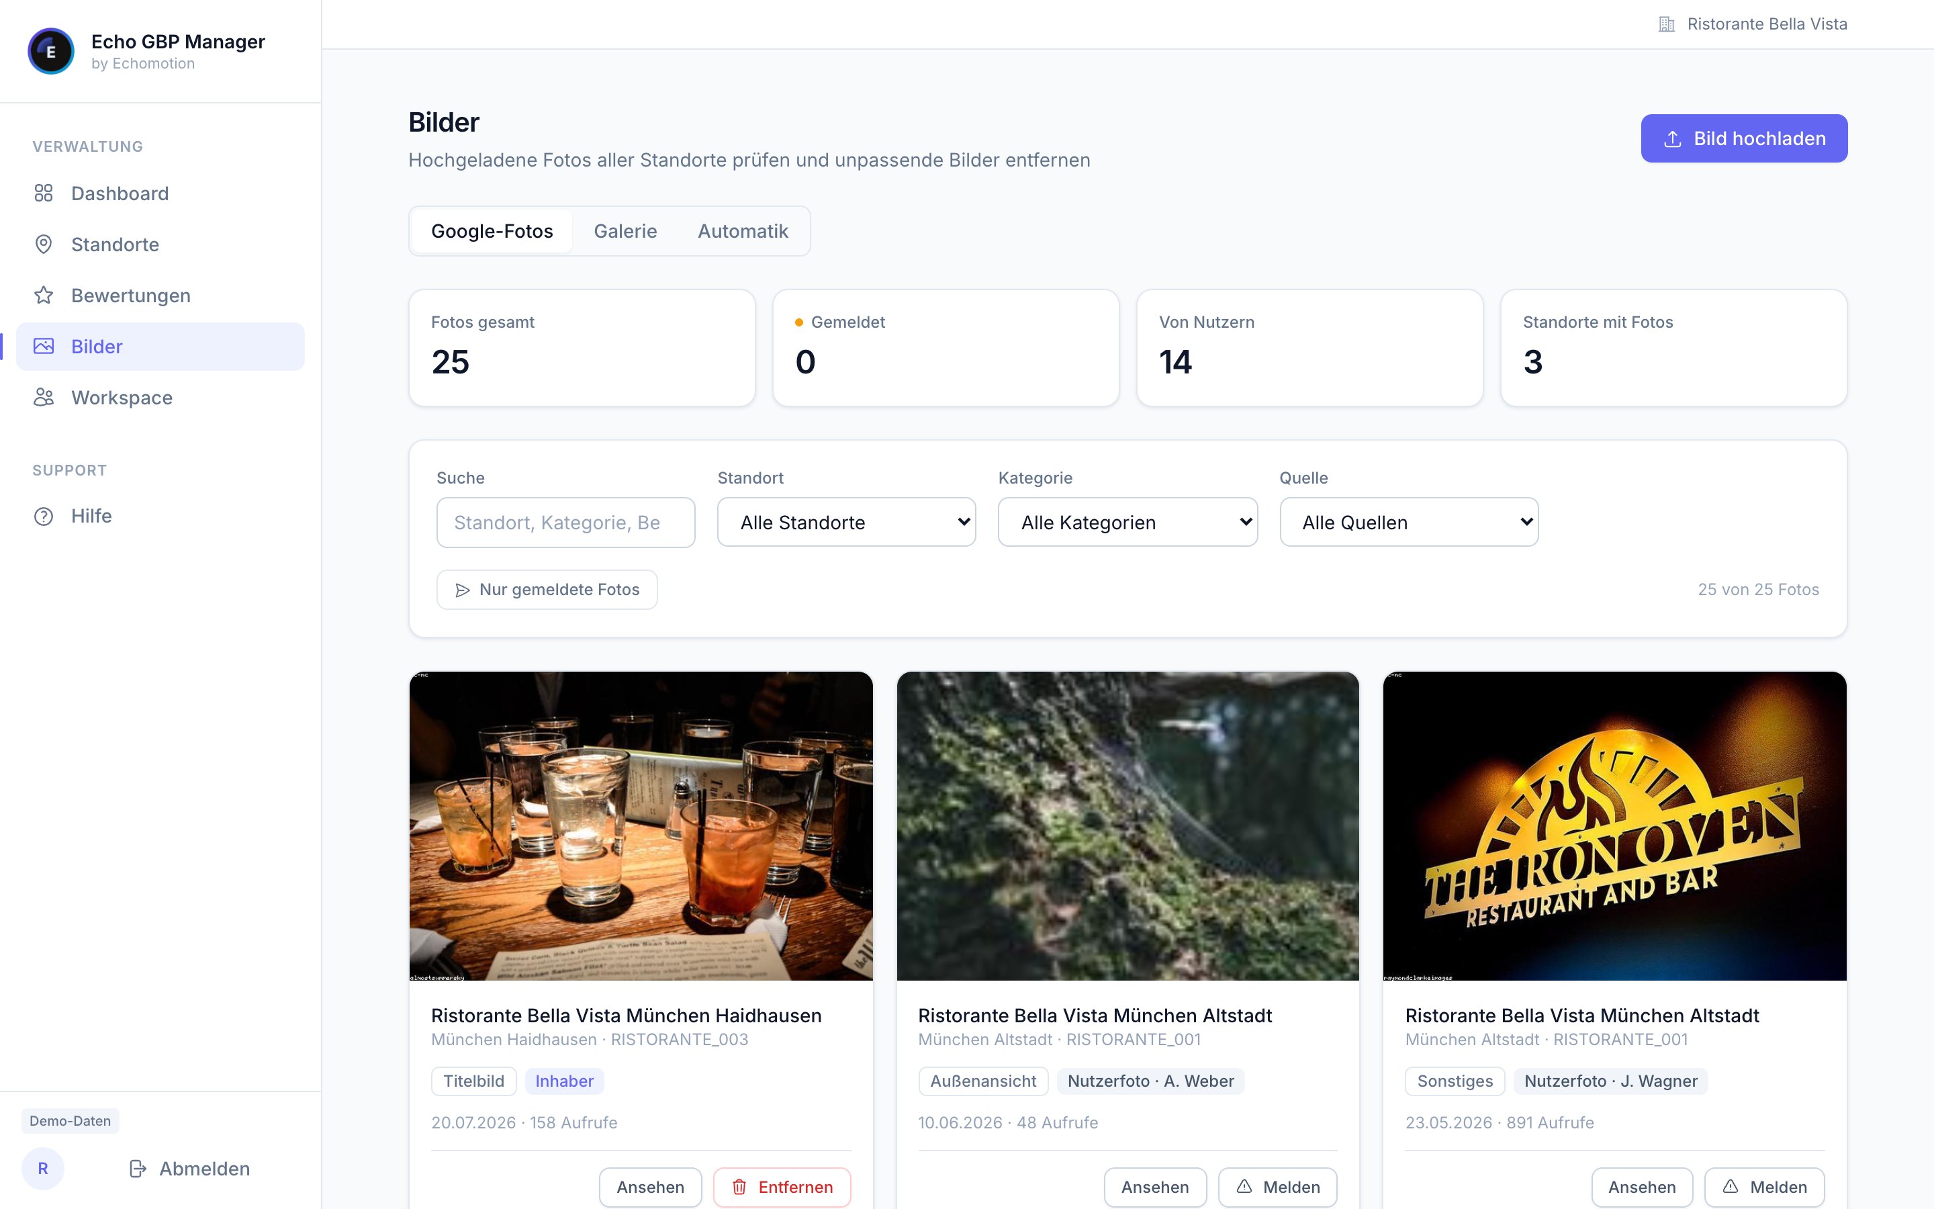Click the user avatar R
Image resolution: width=1934 pixels, height=1209 pixels.
(x=43, y=1169)
